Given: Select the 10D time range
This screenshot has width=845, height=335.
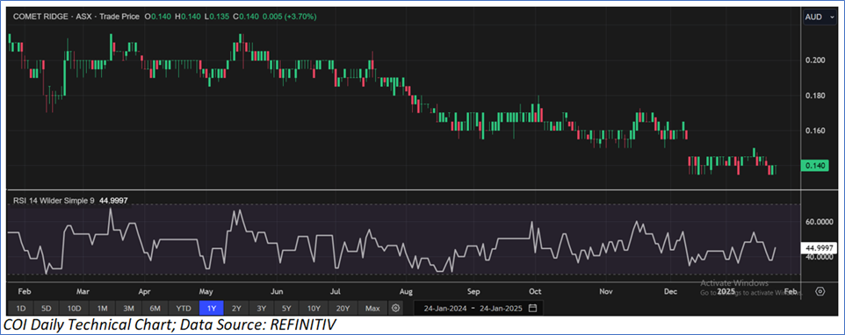Looking at the screenshot, I should tap(74, 308).
